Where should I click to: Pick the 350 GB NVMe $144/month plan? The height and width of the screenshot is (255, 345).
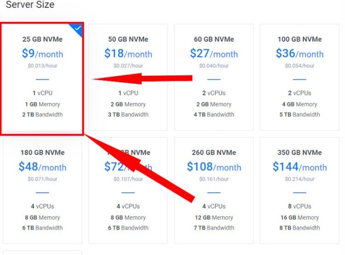click(299, 190)
